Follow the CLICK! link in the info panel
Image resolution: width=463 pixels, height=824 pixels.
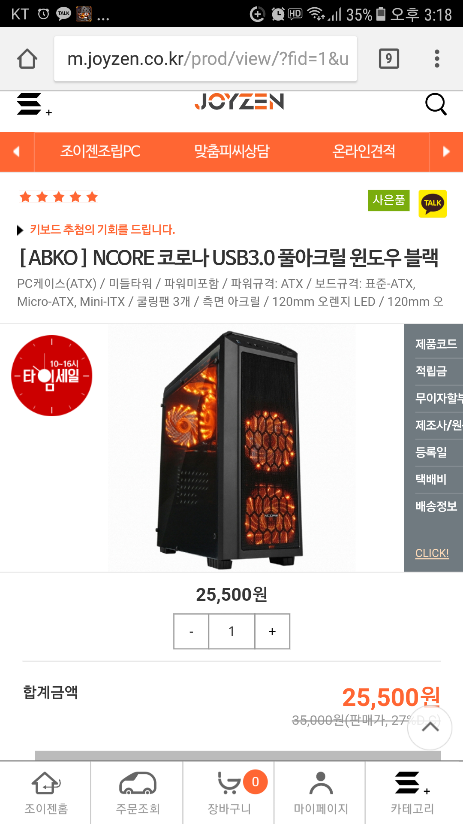tap(432, 553)
